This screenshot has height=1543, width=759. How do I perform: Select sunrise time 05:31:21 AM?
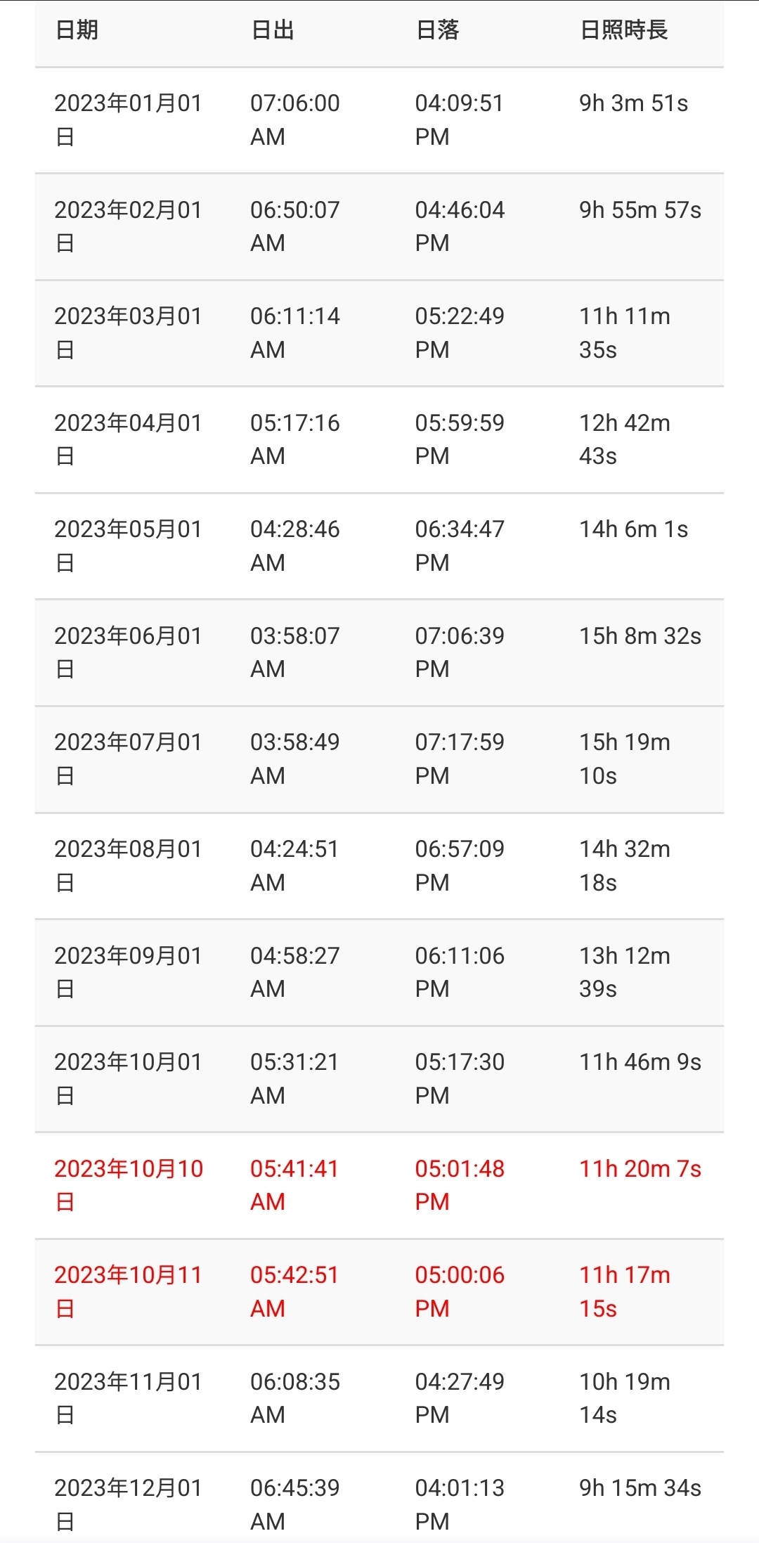(294, 1078)
